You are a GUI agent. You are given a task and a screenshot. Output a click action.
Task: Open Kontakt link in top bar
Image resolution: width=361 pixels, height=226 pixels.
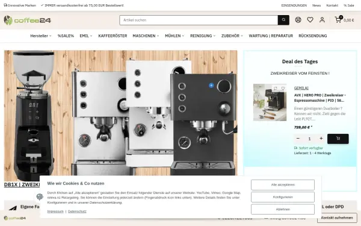(332, 5)
